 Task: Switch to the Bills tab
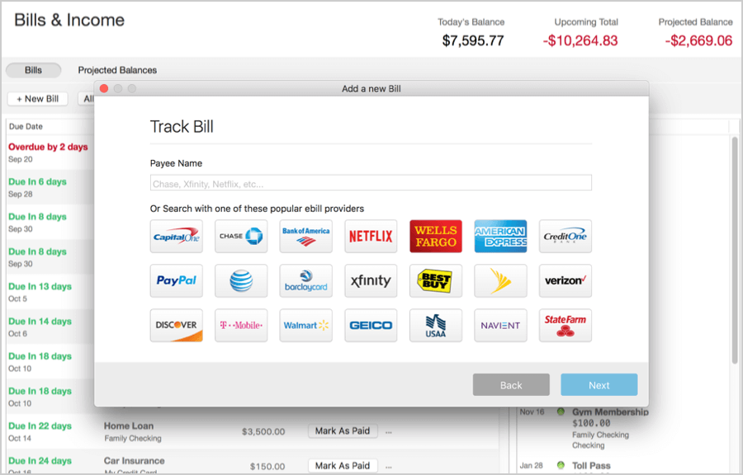(33, 70)
